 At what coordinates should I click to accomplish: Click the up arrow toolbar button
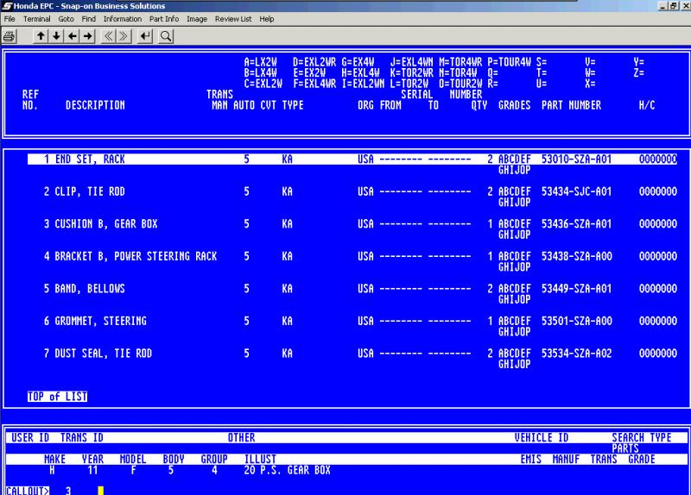pyautogui.click(x=41, y=36)
